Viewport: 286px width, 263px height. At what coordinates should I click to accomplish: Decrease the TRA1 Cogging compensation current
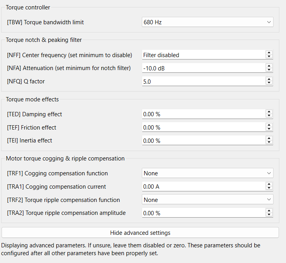(x=269, y=189)
